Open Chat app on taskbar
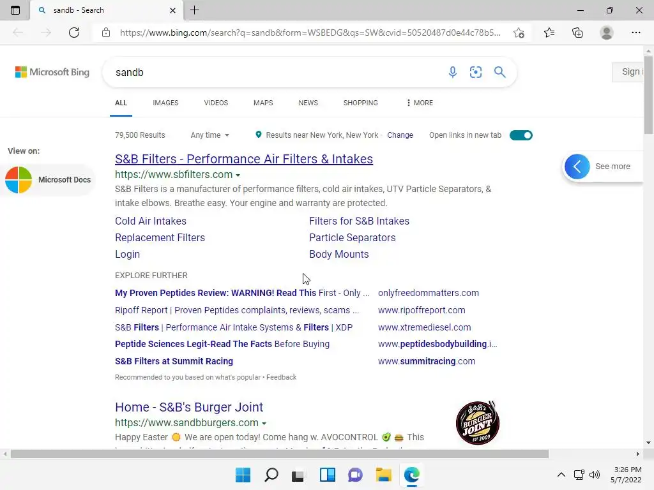The height and width of the screenshot is (490, 654). pos(355,475)
